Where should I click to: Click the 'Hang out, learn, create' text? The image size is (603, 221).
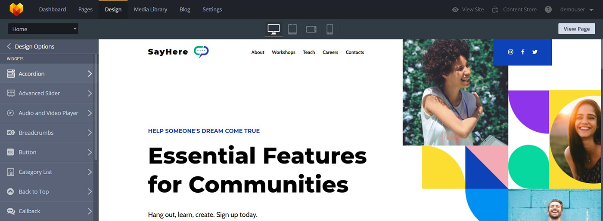202,215
